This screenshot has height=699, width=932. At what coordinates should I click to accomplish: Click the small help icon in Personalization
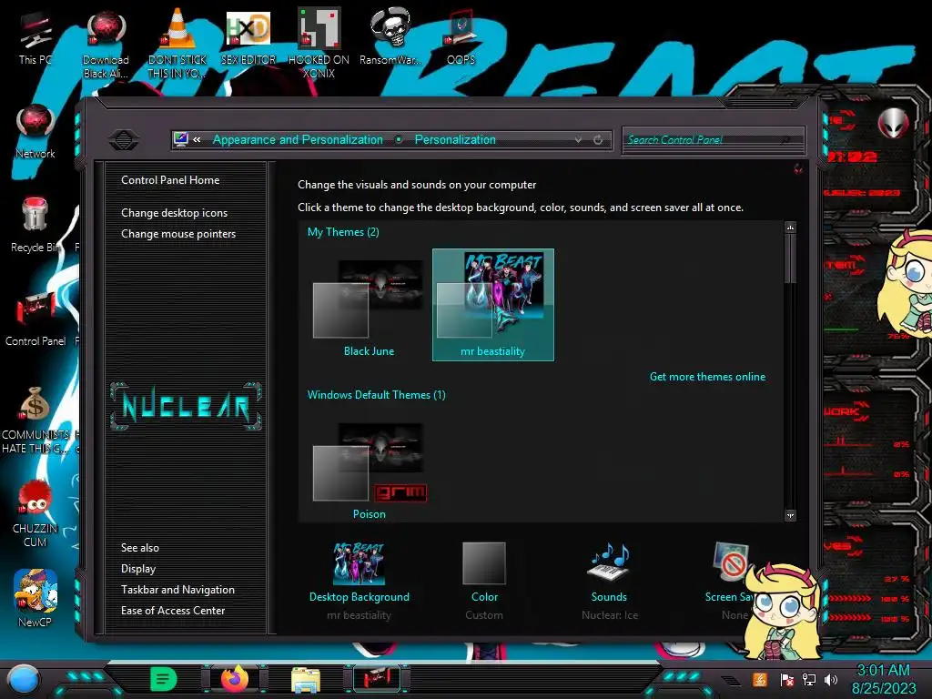pyautogui.click(x=798, y=169)
